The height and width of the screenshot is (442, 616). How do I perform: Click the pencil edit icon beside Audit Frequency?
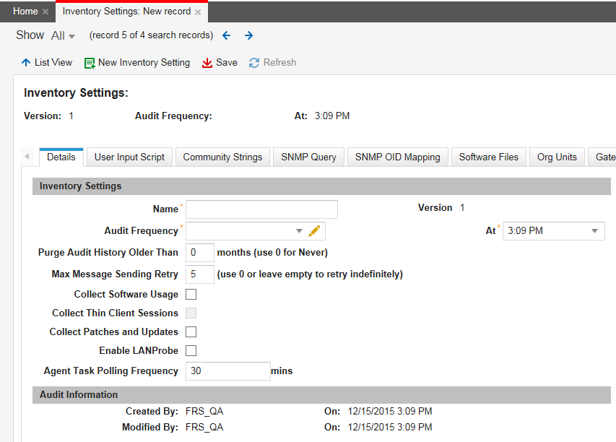tap(314, 230)
